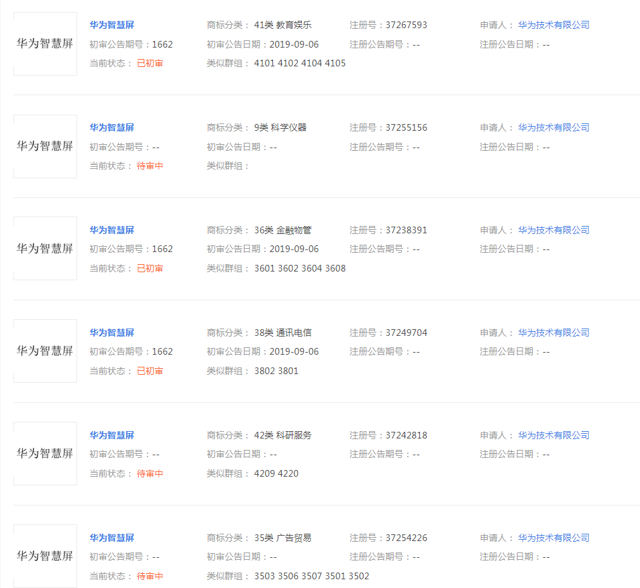
Task: Open the trademark image for the 9类 科学仪器 entry
Action: point(46,146)
